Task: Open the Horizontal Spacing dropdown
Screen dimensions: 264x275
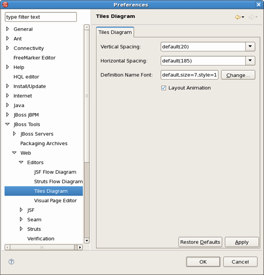Action: point(250,60)
